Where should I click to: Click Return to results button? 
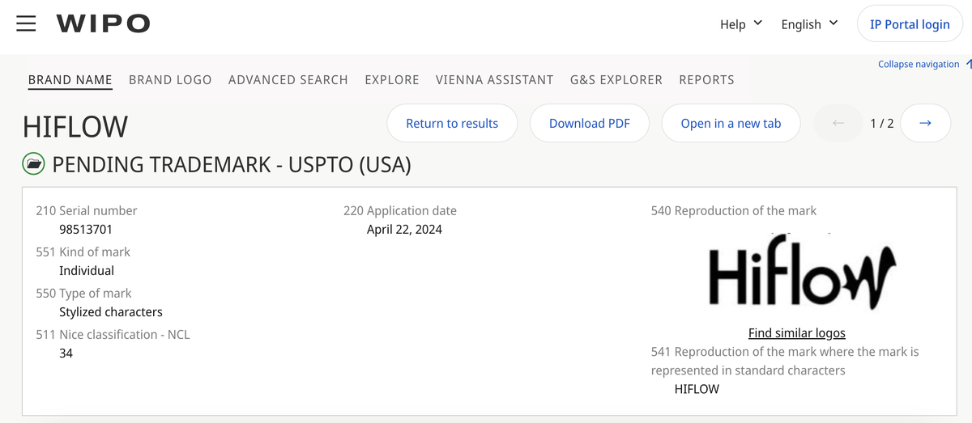[x=452, y=123]
